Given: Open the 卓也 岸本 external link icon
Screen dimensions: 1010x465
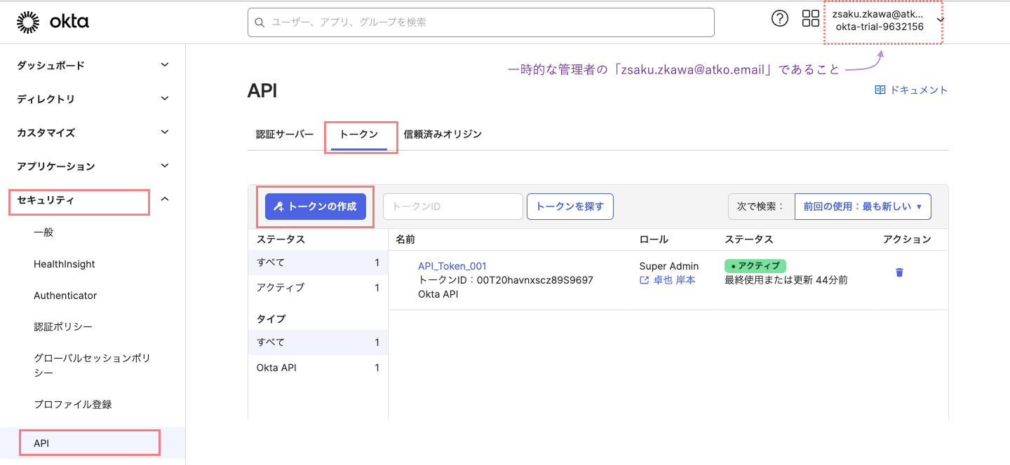Looking at the screenshot, I should 643,279.
